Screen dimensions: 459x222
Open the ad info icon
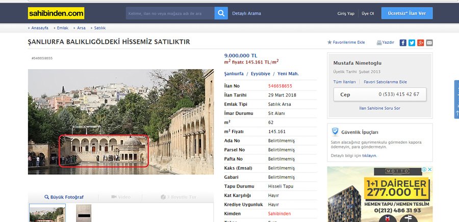tap(424, 170)
